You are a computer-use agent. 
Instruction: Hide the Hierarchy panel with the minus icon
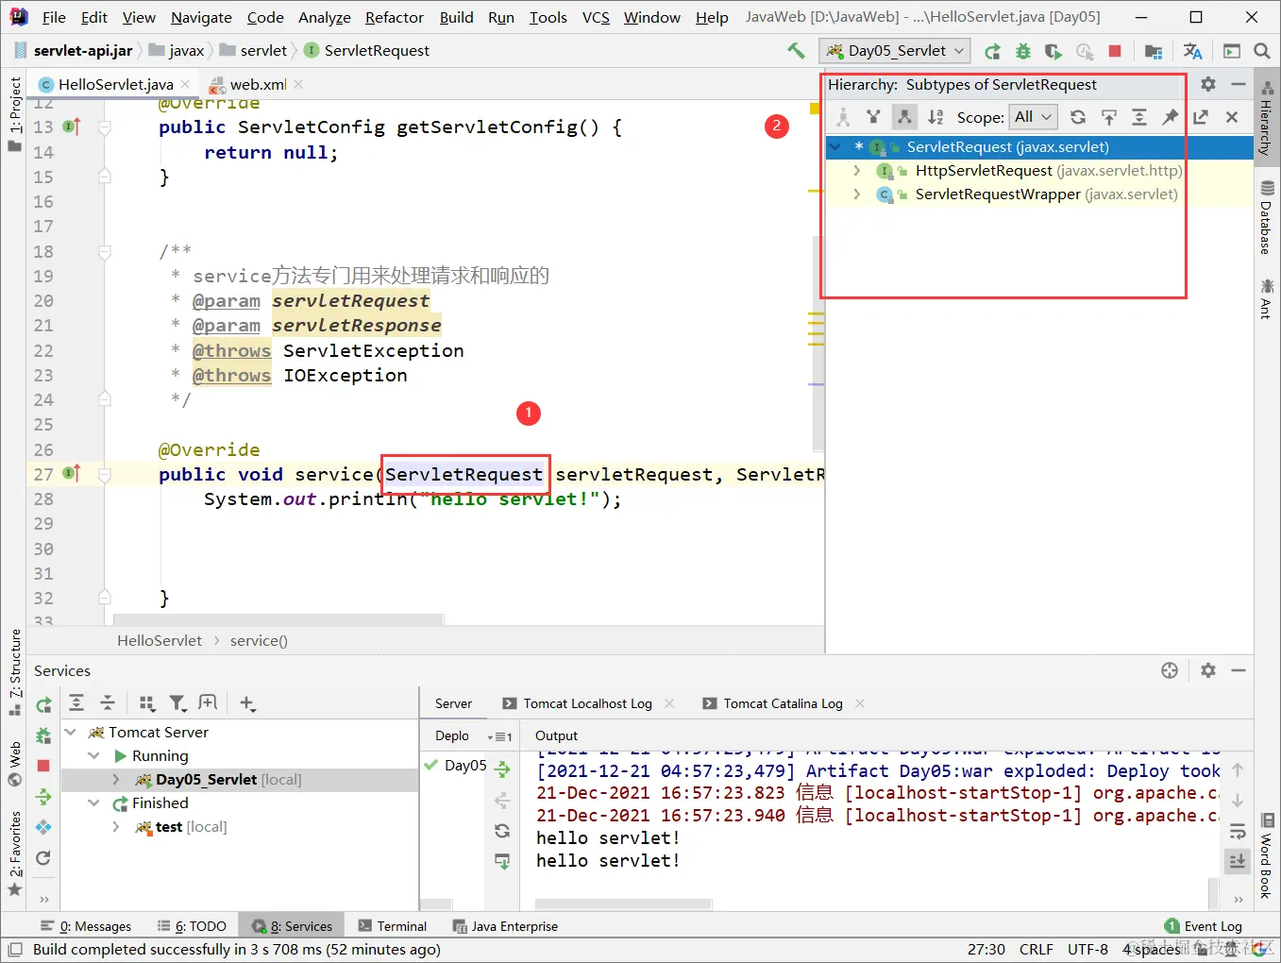(x=1239, y=84)
